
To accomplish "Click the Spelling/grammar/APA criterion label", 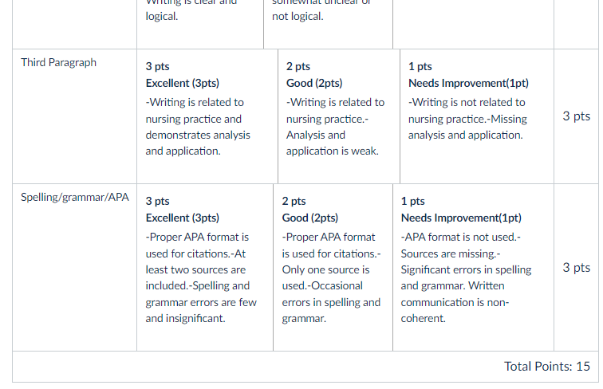I will tap(75, 197).
